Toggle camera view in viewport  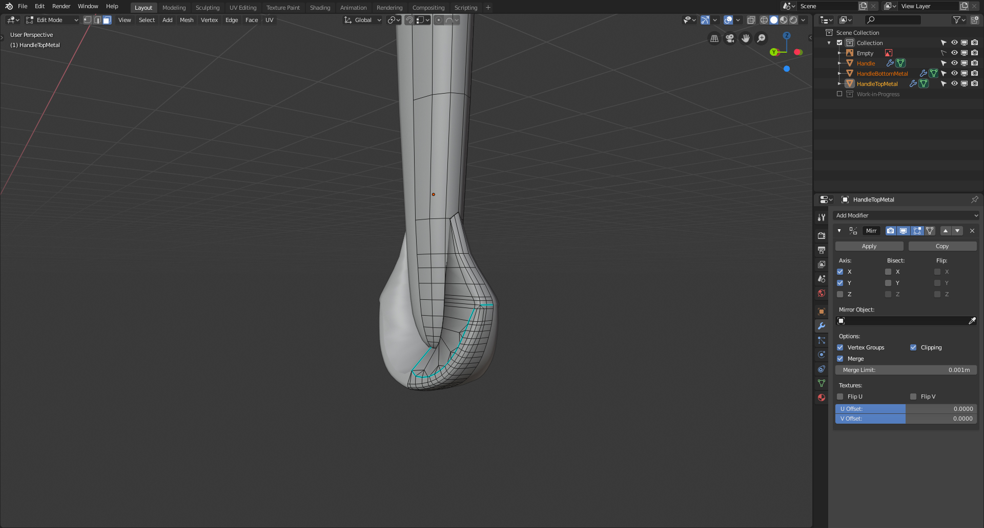[730, 38]
